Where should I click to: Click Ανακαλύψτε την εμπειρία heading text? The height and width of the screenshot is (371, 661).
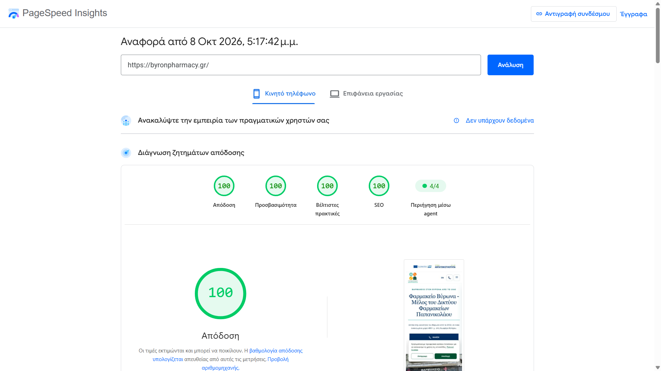pos(233,121)
